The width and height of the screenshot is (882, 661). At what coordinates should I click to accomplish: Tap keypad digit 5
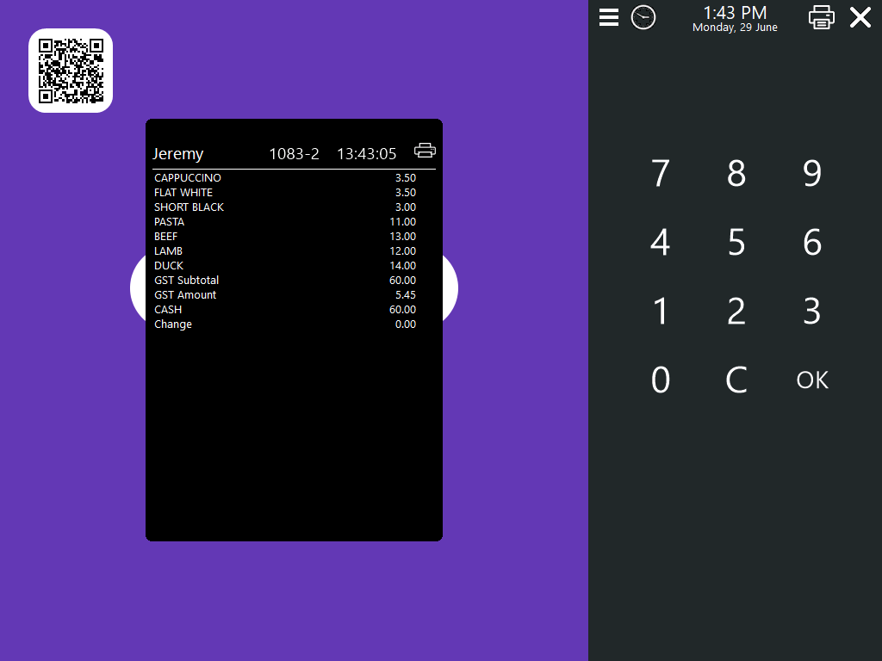tap(736, 242)
